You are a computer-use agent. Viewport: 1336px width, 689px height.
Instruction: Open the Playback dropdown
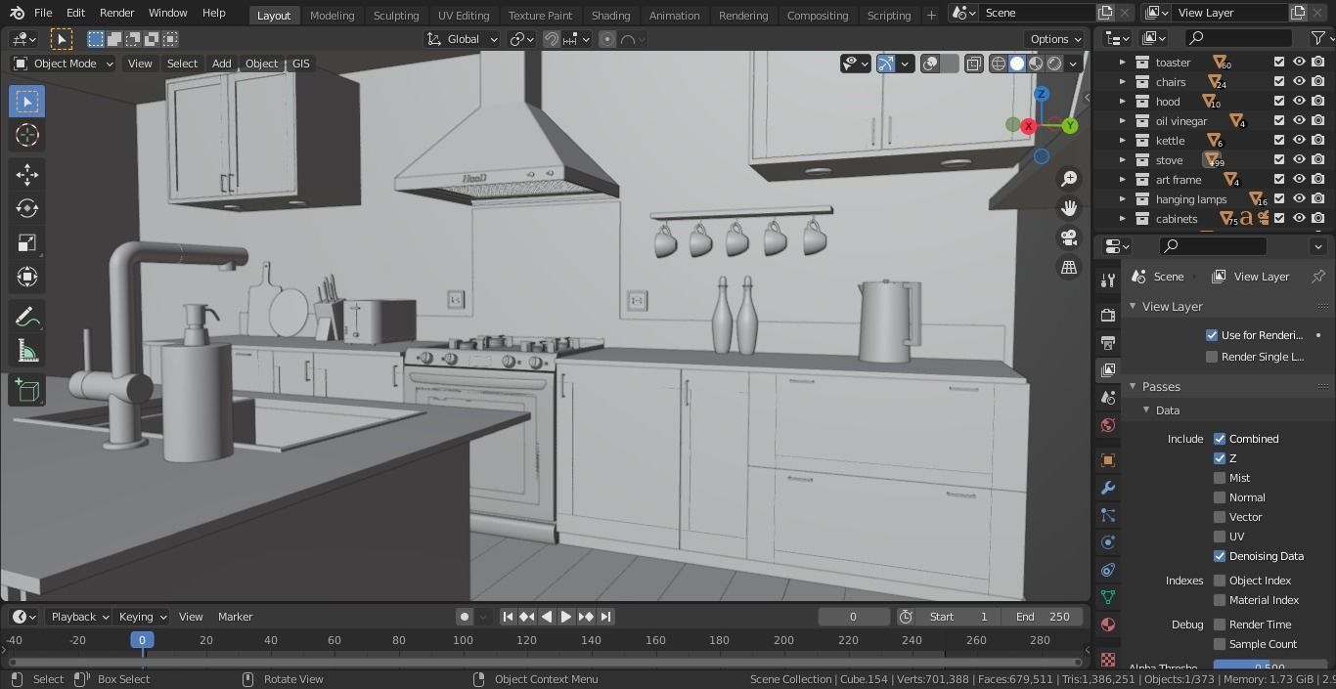tap(79, 617)
